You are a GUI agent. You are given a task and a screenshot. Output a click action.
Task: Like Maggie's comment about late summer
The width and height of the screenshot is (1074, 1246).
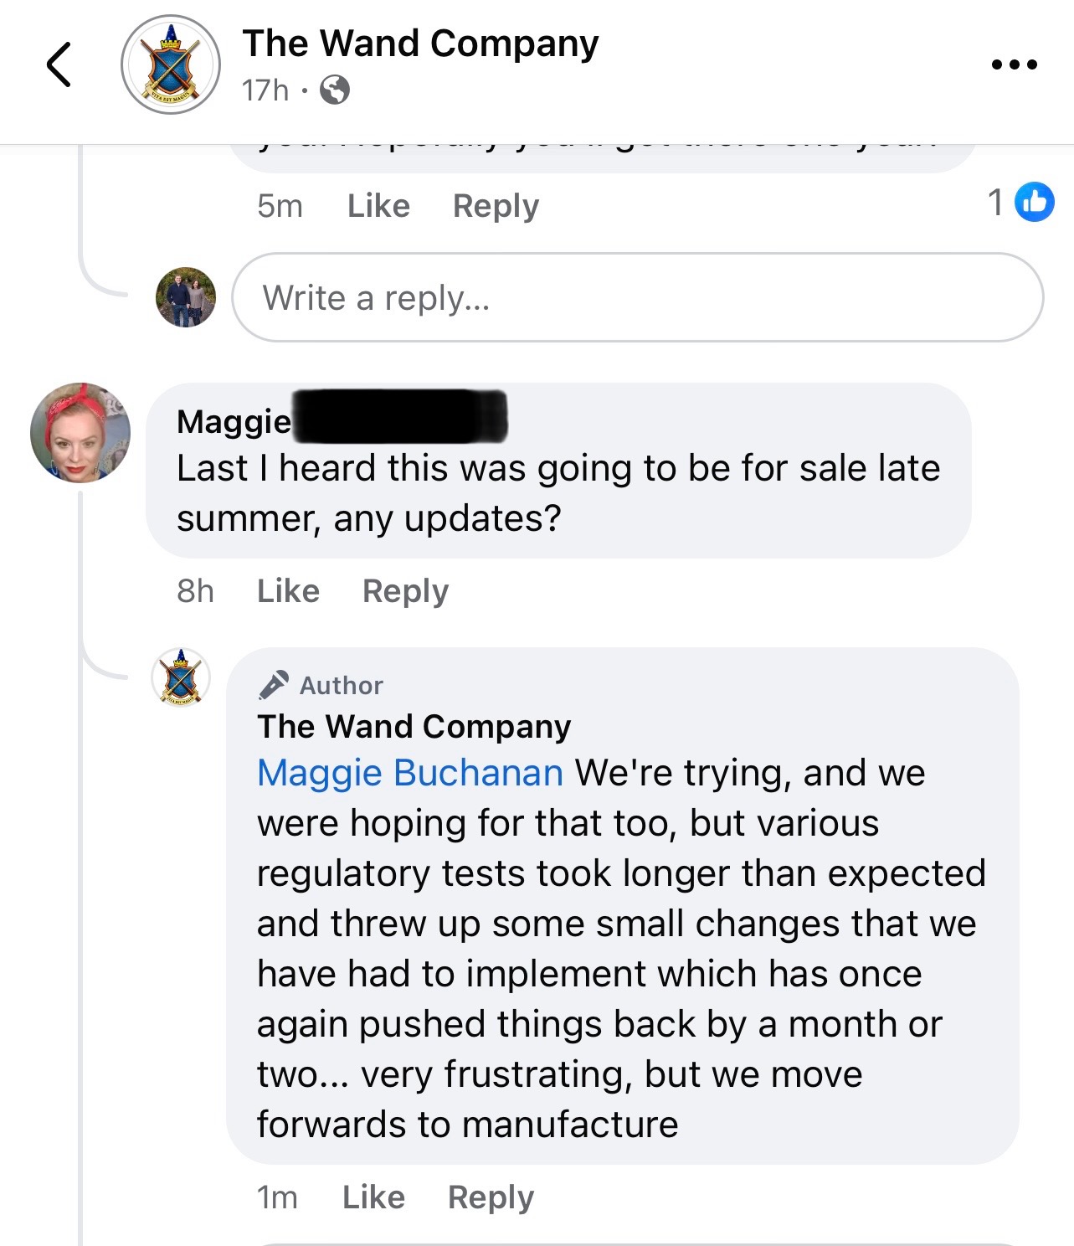coord(288,591)
